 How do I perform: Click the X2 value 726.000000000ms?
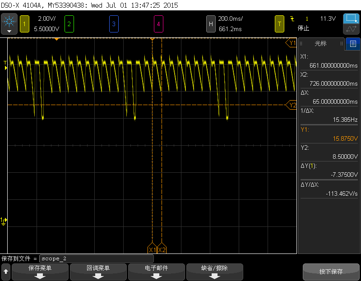point(333,83)
